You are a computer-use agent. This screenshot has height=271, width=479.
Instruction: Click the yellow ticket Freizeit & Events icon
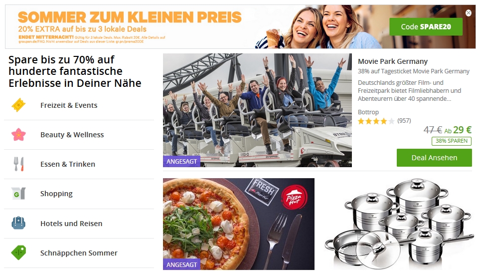point(18,105)
